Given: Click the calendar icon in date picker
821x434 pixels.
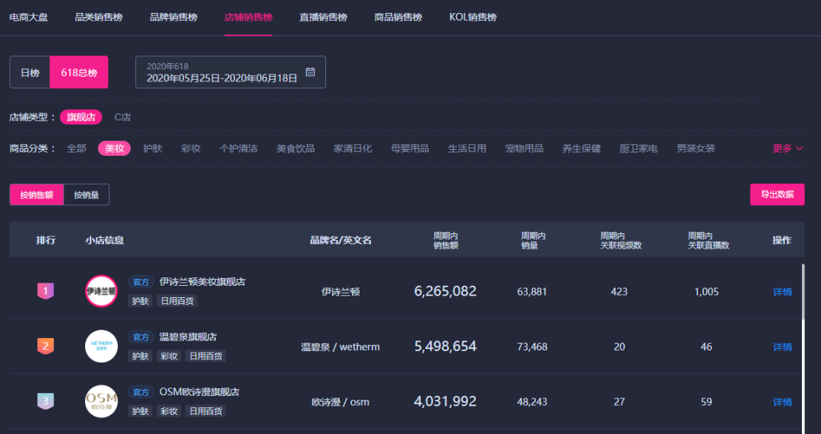Looking at the screenshot, I should click(x=310, y=72).
